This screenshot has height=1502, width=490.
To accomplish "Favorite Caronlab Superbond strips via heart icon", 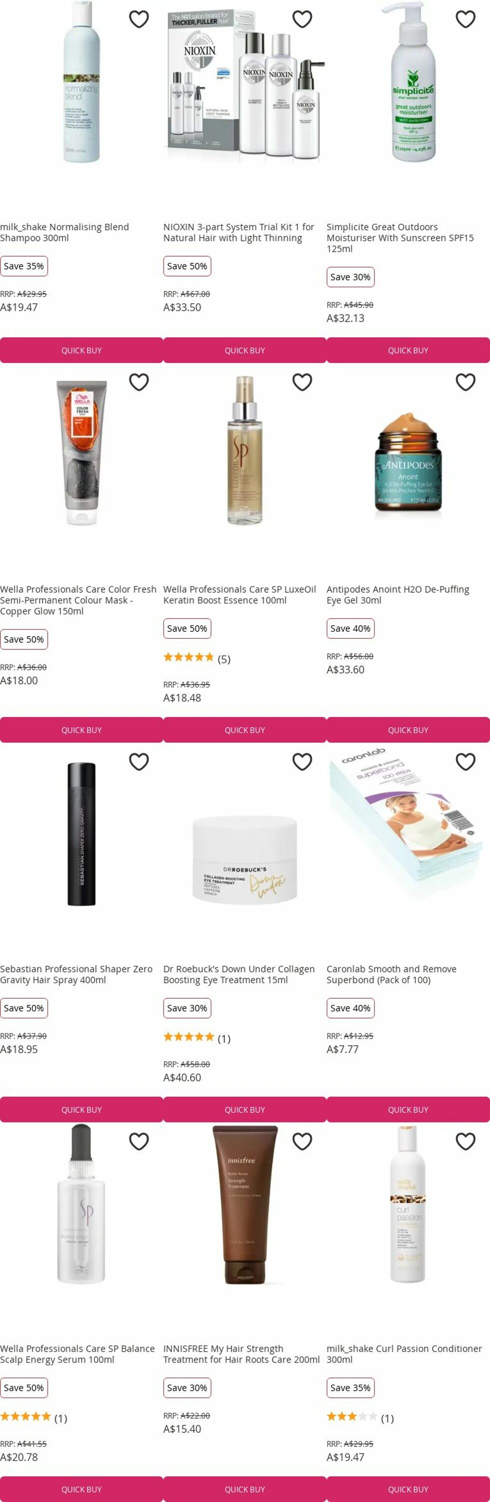I will coord(465,762).
